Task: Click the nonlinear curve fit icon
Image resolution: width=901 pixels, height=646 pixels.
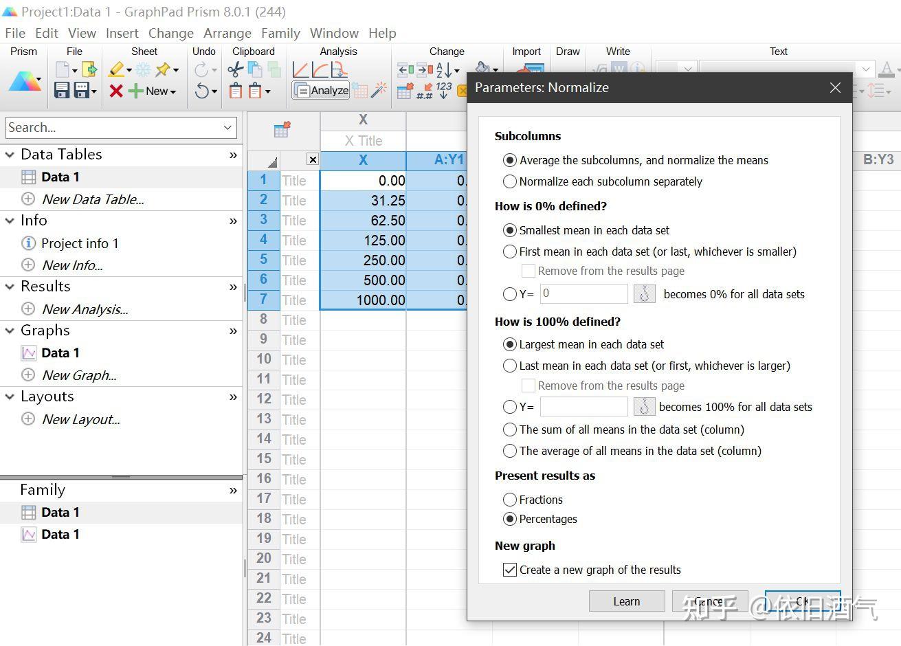Action: click(x=320, y=69)
